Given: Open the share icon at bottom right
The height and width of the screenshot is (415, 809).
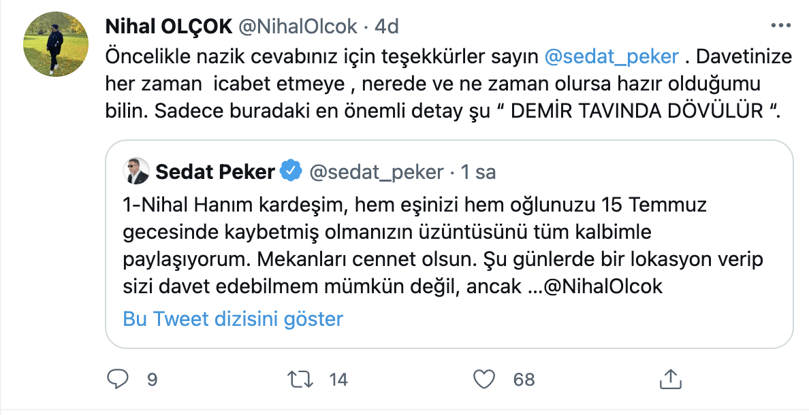Looking at the screenshot, I should [x=670, y=379].
